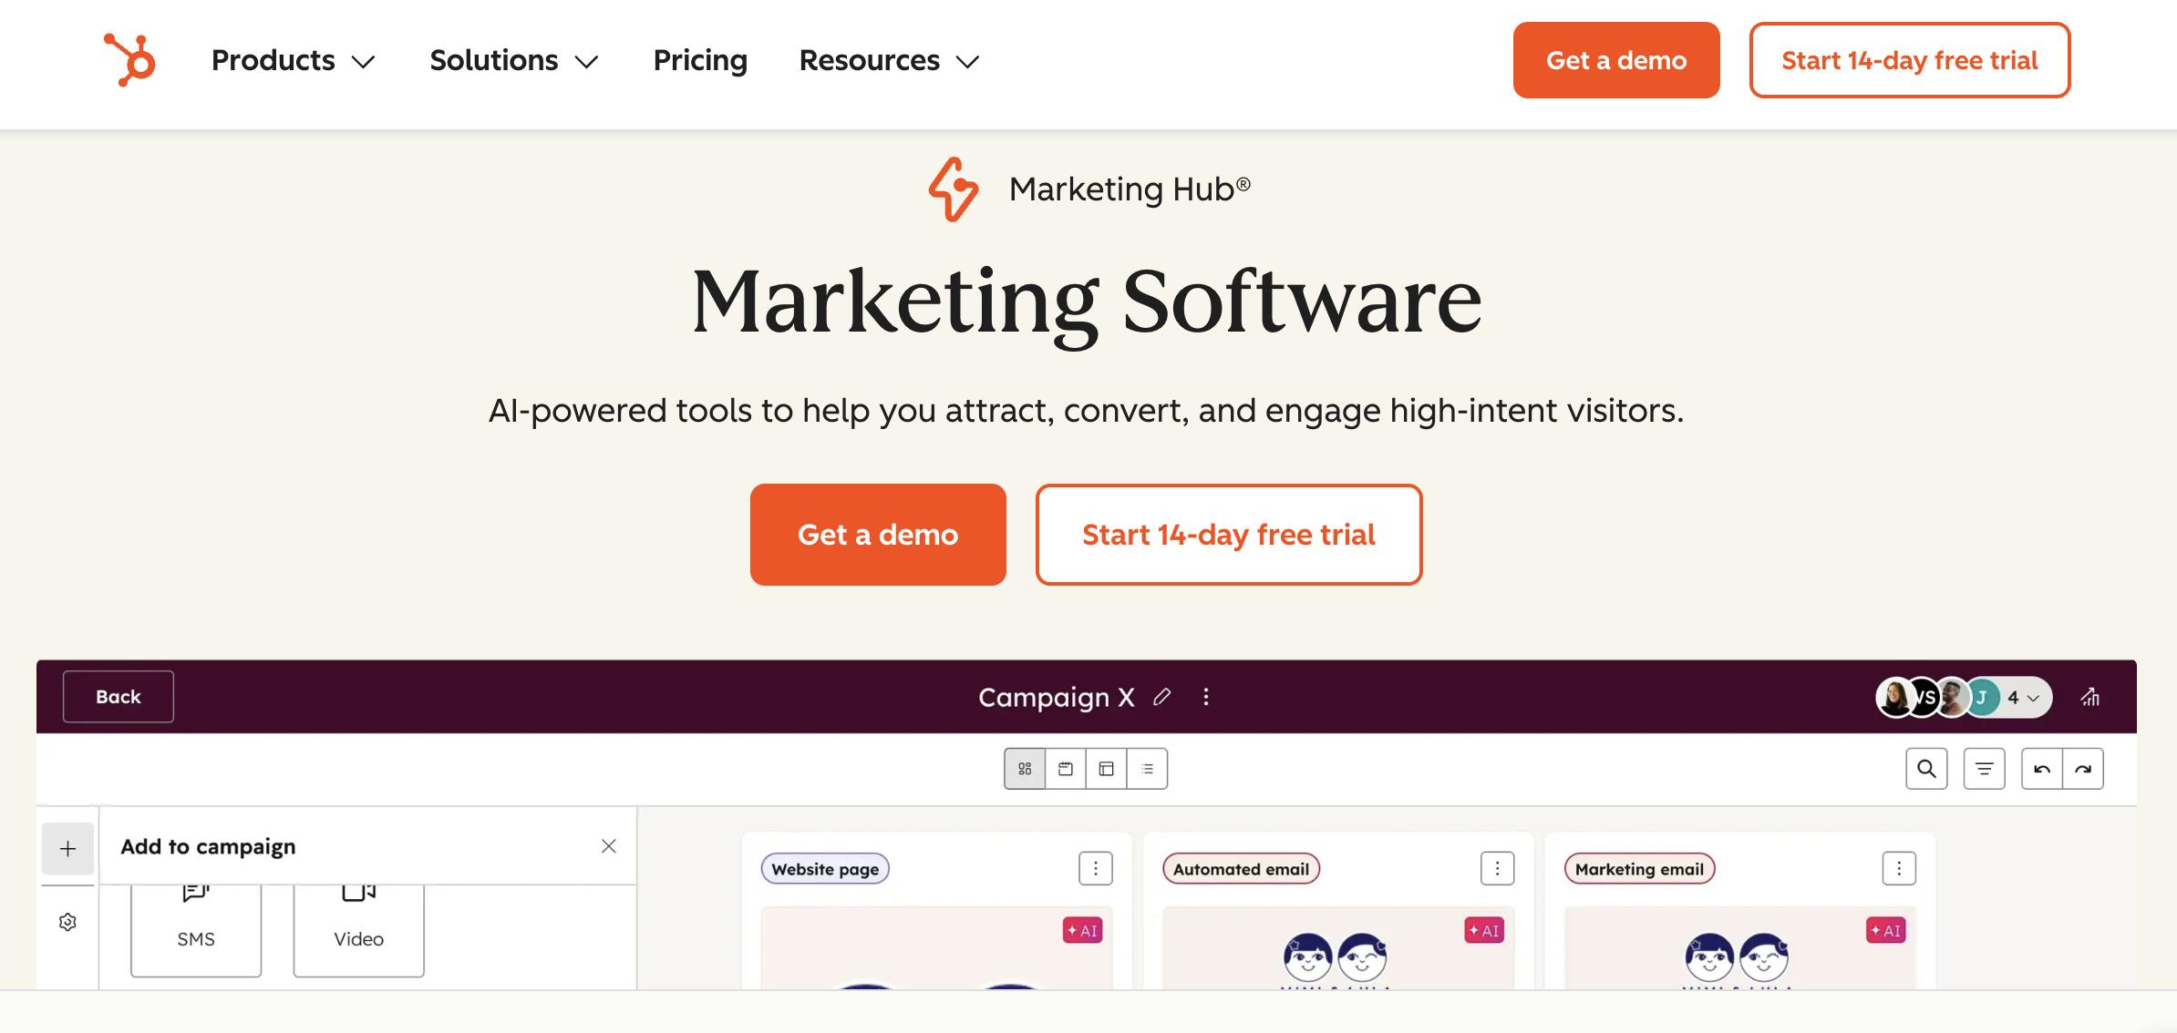Toggle the calendar view in the campaign editor
This screenshot has width=2177, height=1033.
(x=1065, y=768)
